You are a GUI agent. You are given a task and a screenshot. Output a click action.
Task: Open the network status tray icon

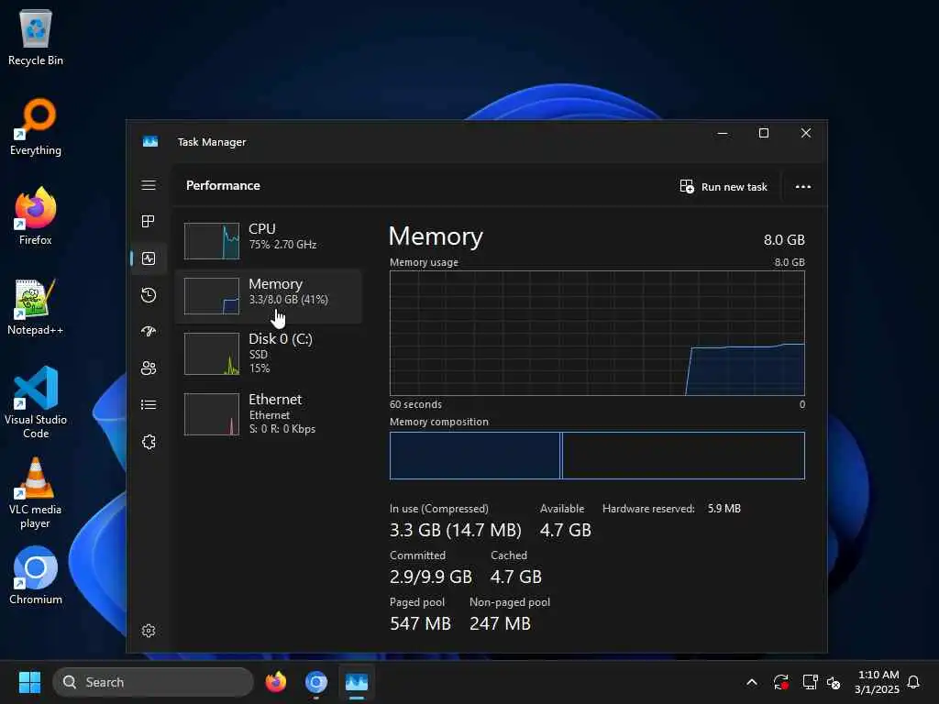point(811,682)
